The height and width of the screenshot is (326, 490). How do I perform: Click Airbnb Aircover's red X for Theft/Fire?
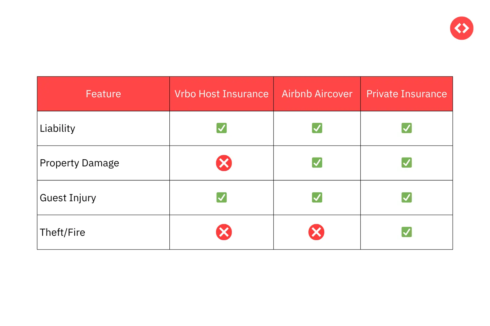click(316, 232)
